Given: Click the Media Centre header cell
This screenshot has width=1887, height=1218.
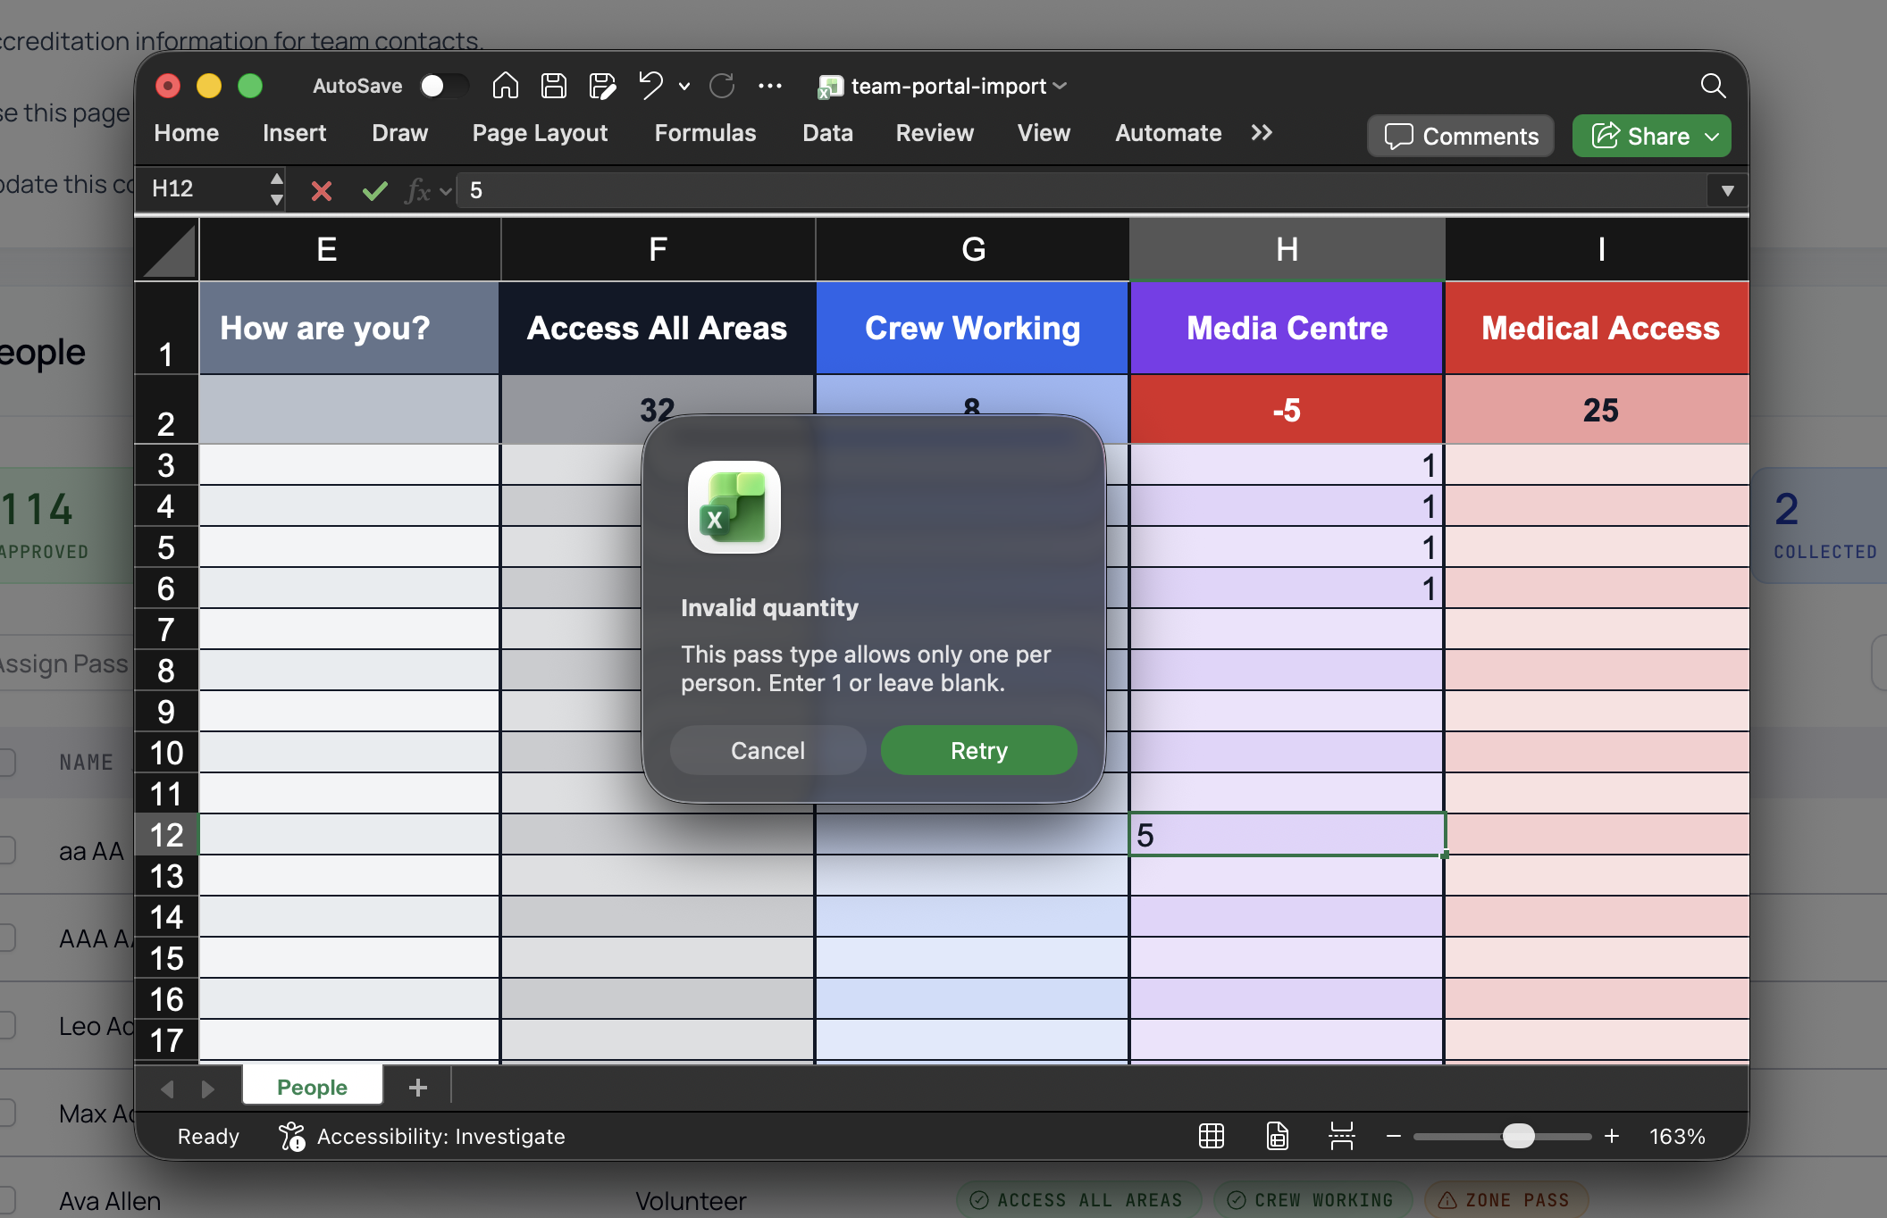Looking at the screenshot, I should tap(1287, 328).
